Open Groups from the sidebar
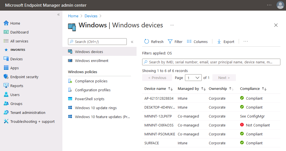The image size is (286, 151). point(16,104)
